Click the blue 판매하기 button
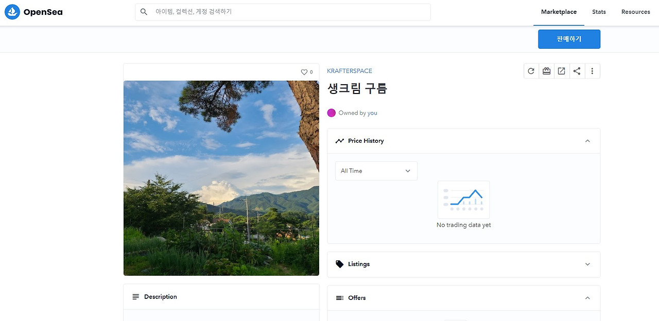 tap(569, 39)
